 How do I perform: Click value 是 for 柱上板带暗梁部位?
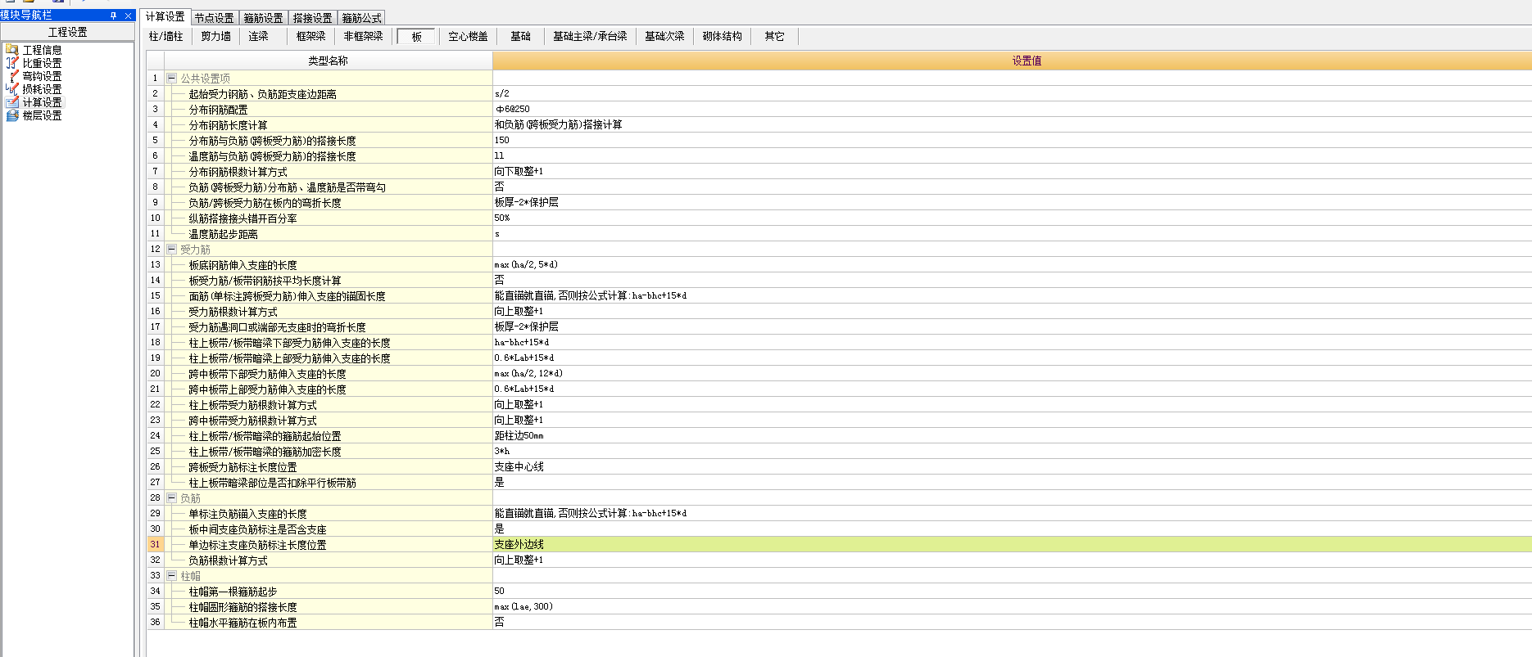point(1013,483)
